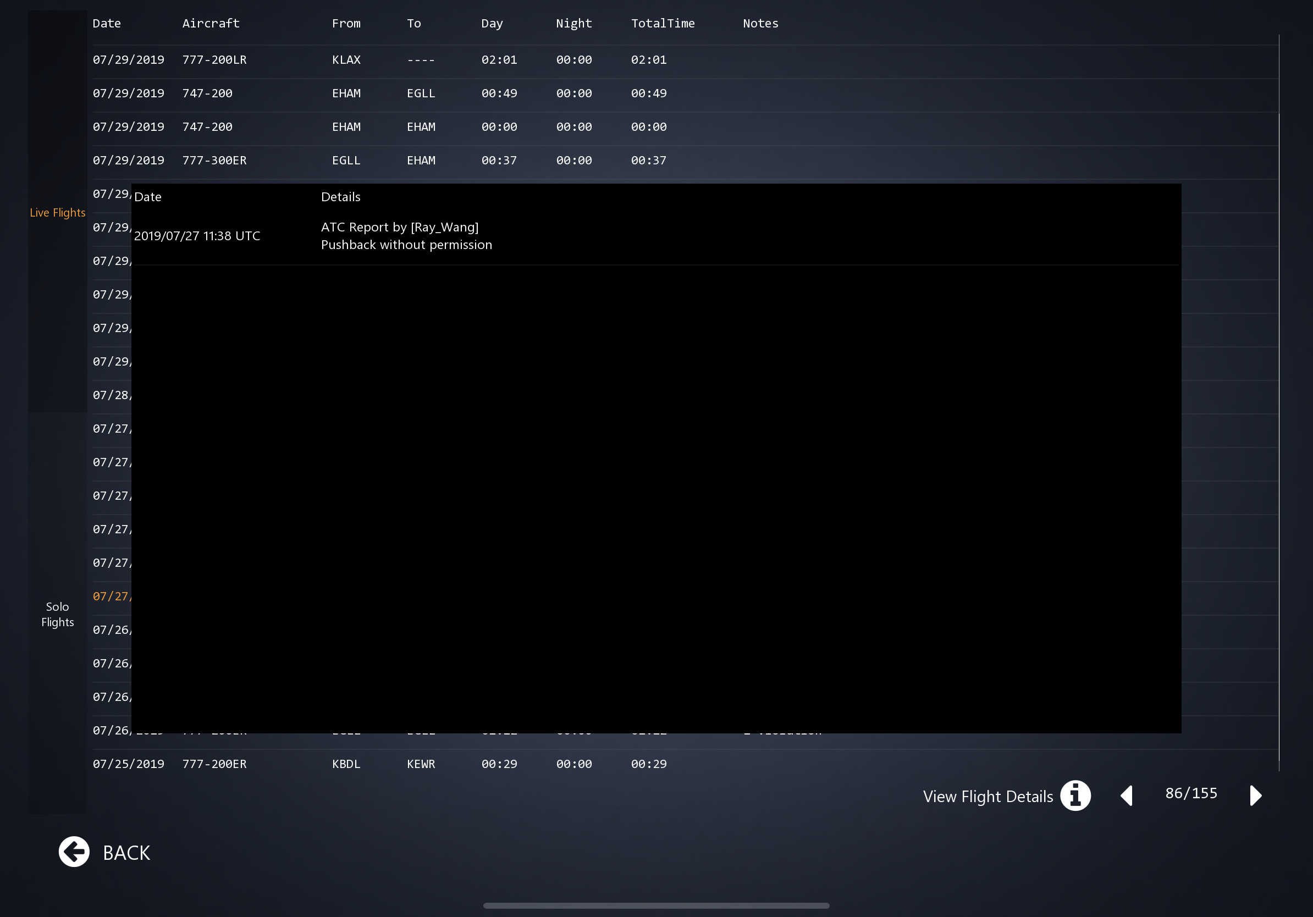The height and width of the screenshot is (917, 1313).
Task: Open the Live Flights tab
Action: 57,213
